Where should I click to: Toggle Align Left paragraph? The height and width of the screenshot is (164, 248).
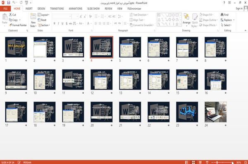[x=96, y=23]
